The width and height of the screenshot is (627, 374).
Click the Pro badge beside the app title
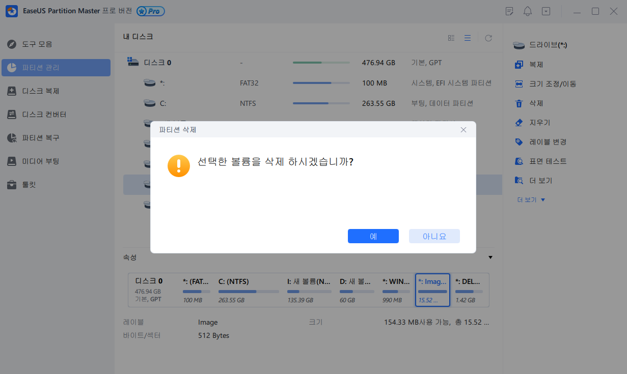(x=150, y=11)
